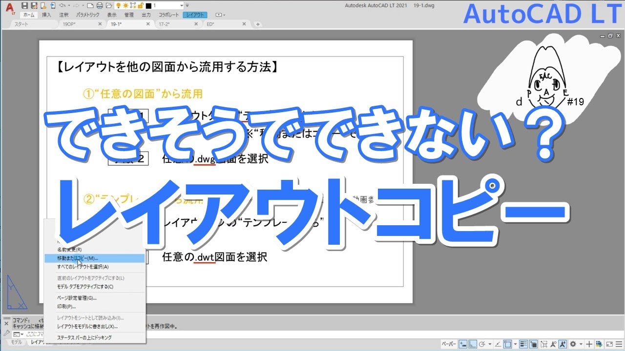This screenshot has height=351, width=625.
Task: Click the Save icon in quick access toolbar
Action: pyautogui.click(x=24, y=5)
